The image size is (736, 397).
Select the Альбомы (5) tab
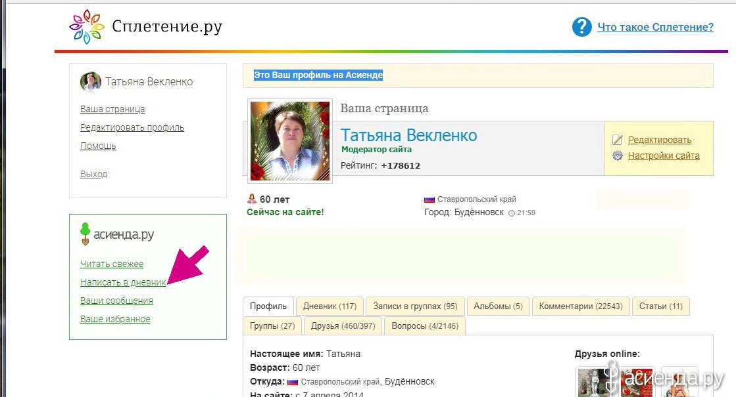(498, 306)
